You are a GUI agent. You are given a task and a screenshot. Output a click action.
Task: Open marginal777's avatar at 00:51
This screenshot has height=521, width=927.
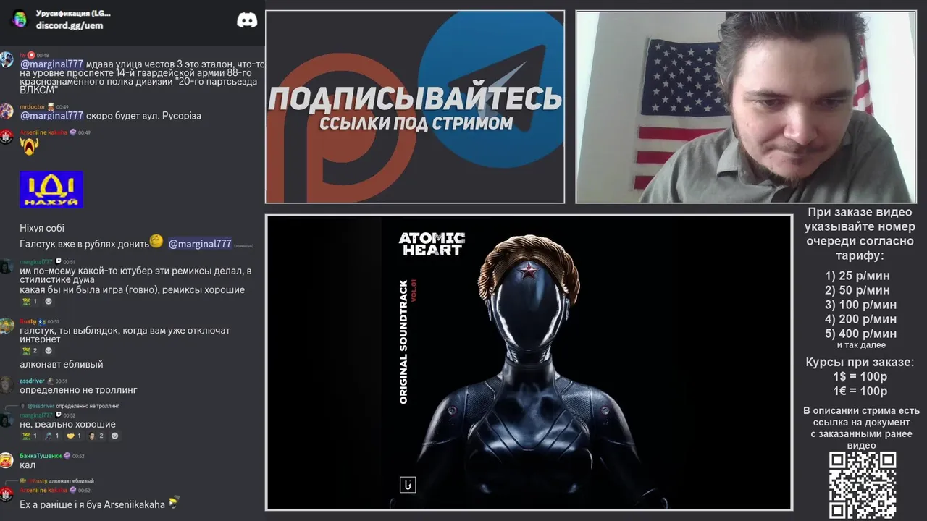[7, 266]
